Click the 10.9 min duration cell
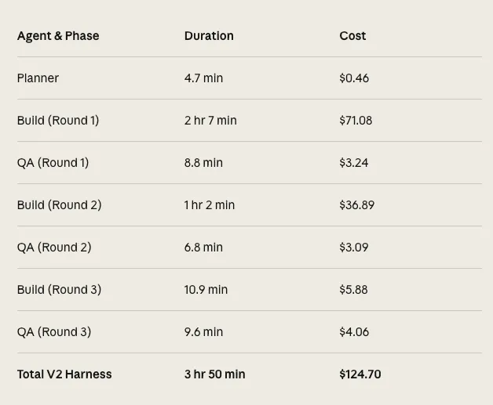Viewport: 493px width, 405px height. [x=206, y=290]
